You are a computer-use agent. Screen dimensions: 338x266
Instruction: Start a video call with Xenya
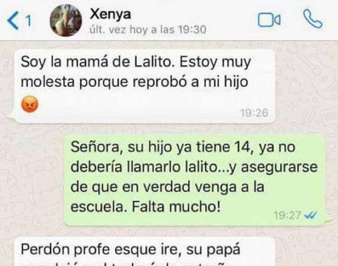point(269,20)
